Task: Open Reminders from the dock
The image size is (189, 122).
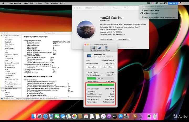Action: coord(92,116)
